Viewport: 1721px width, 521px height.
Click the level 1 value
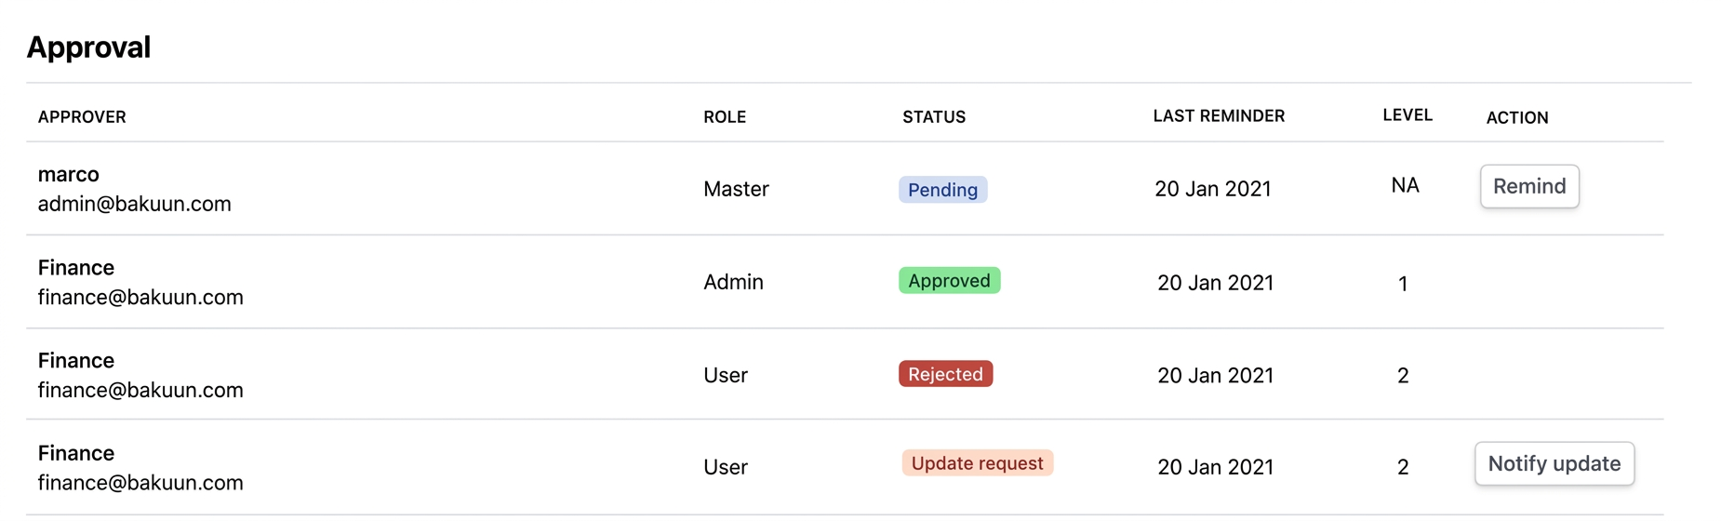(x=1402, y=284)
